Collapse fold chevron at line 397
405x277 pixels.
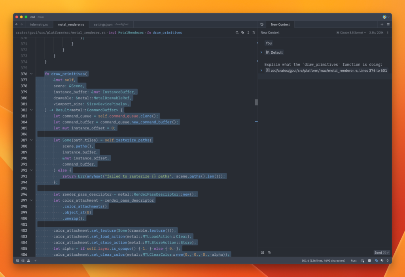tap(31, 200)
